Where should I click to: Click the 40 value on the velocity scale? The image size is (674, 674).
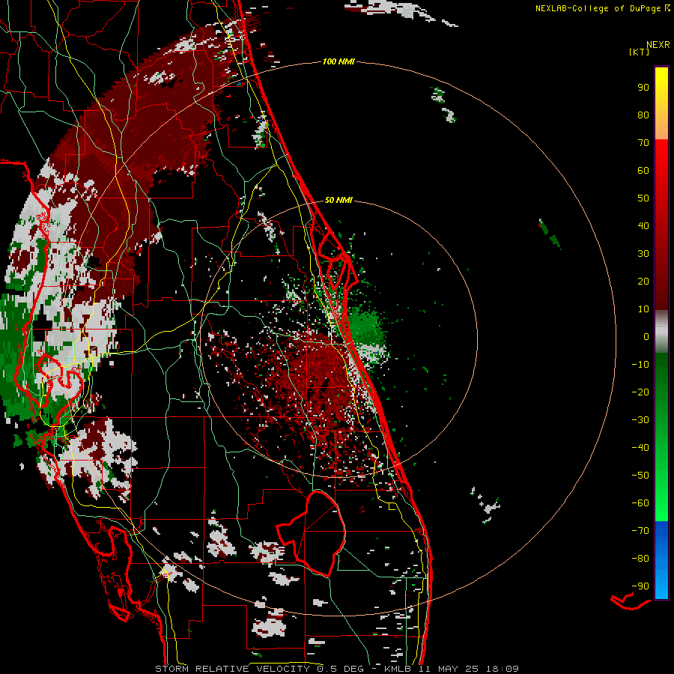pyautogui.click(x=643, y=225)
